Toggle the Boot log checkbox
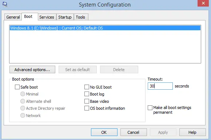This screenshot has width=211, height=140. (x=87, y=94)
